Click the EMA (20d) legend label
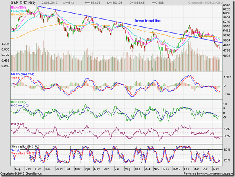Screen dimensions: 235x177 (x=18, y=8)
